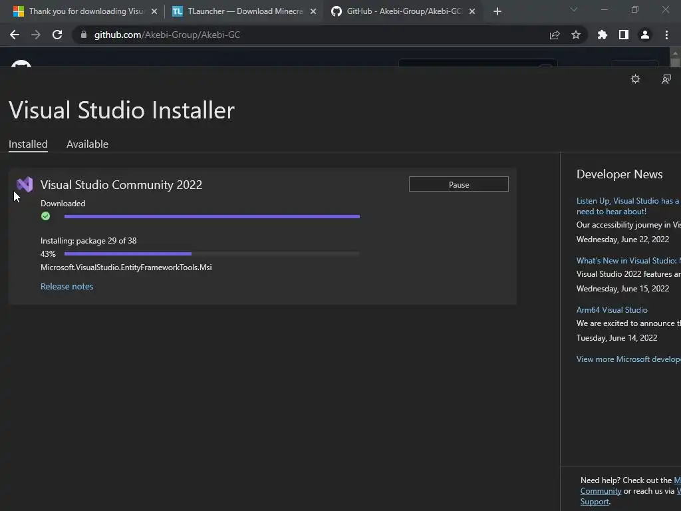Click the Installing: package 29 of 38 text
681x511 pixels.
coord(88,241)
